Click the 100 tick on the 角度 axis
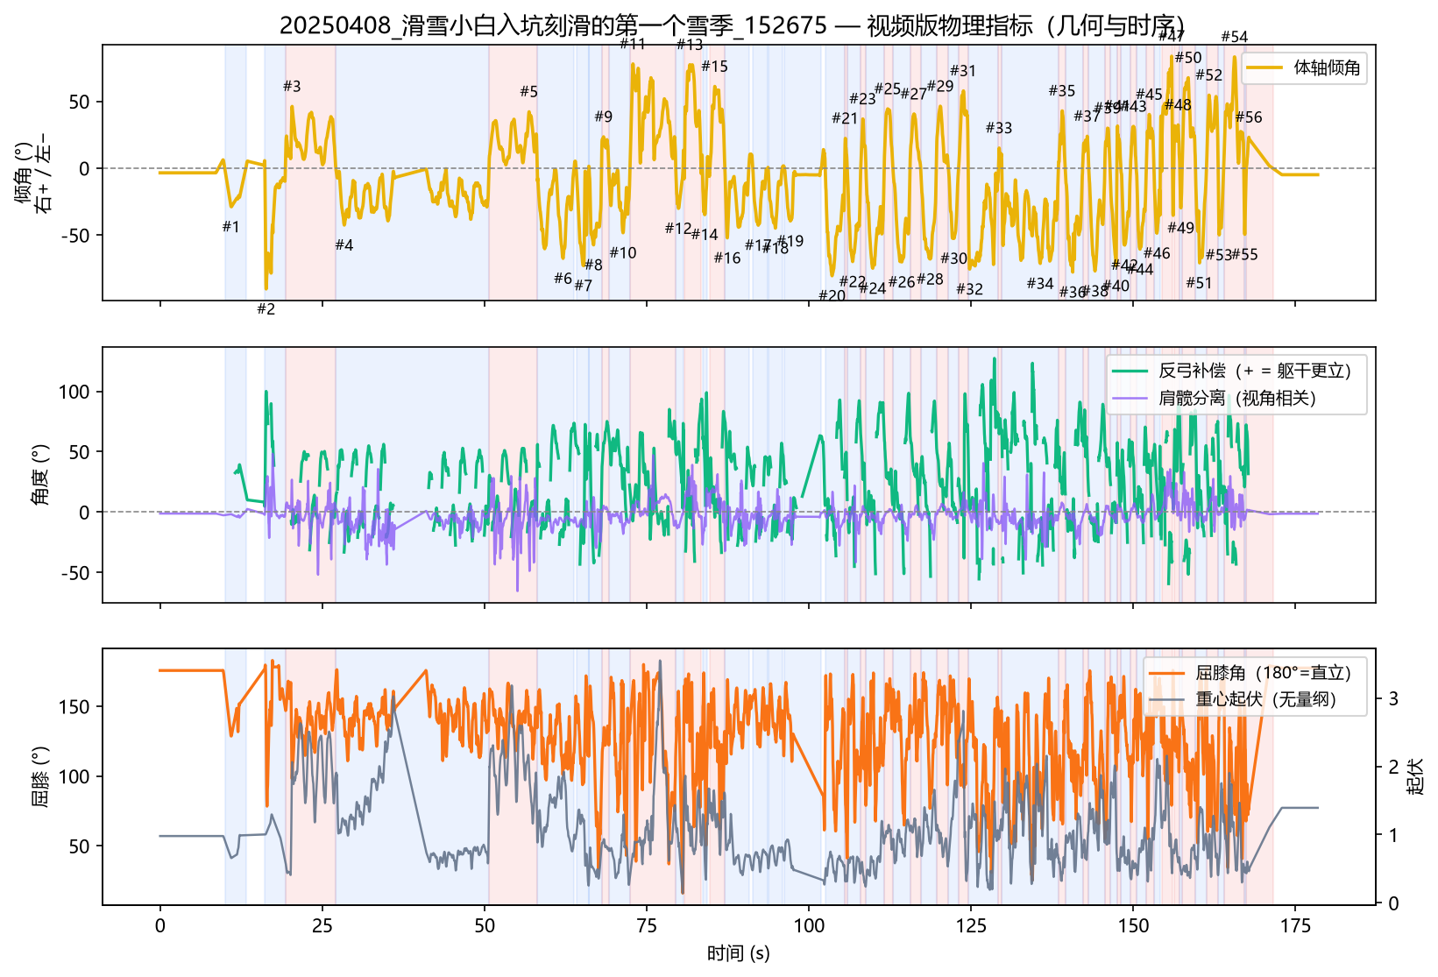The width and height of the screenshot is (1438, 977). pos(74,392)
